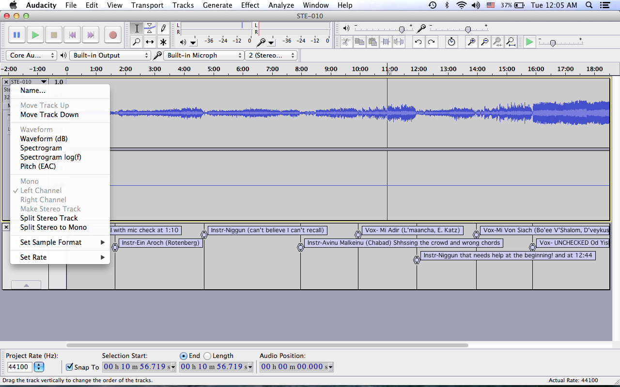620x387 pixels.
Task: Choose Split Stereo to Mono
Action: click(60, 227)
